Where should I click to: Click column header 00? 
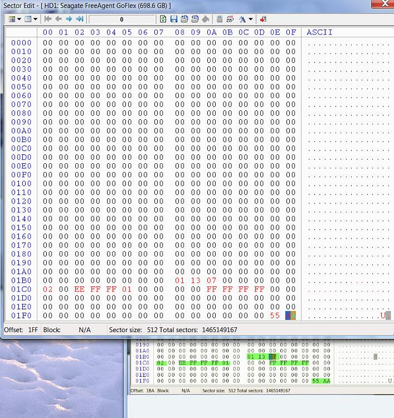click(48, 32)
